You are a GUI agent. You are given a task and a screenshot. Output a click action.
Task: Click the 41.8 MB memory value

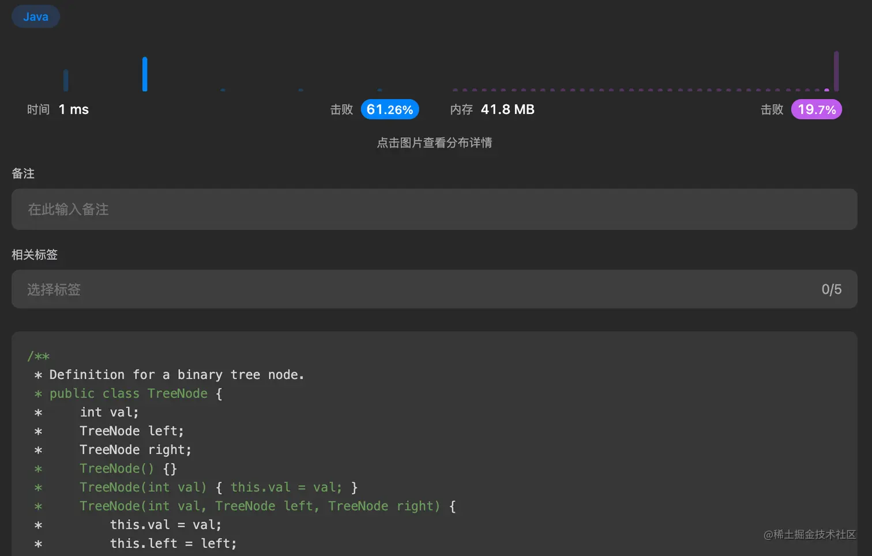coord(508,109)
